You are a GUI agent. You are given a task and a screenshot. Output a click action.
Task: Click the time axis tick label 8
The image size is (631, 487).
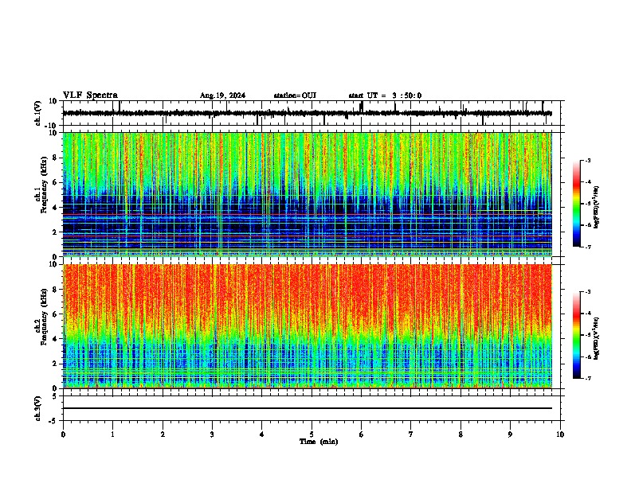coord(461,434)
